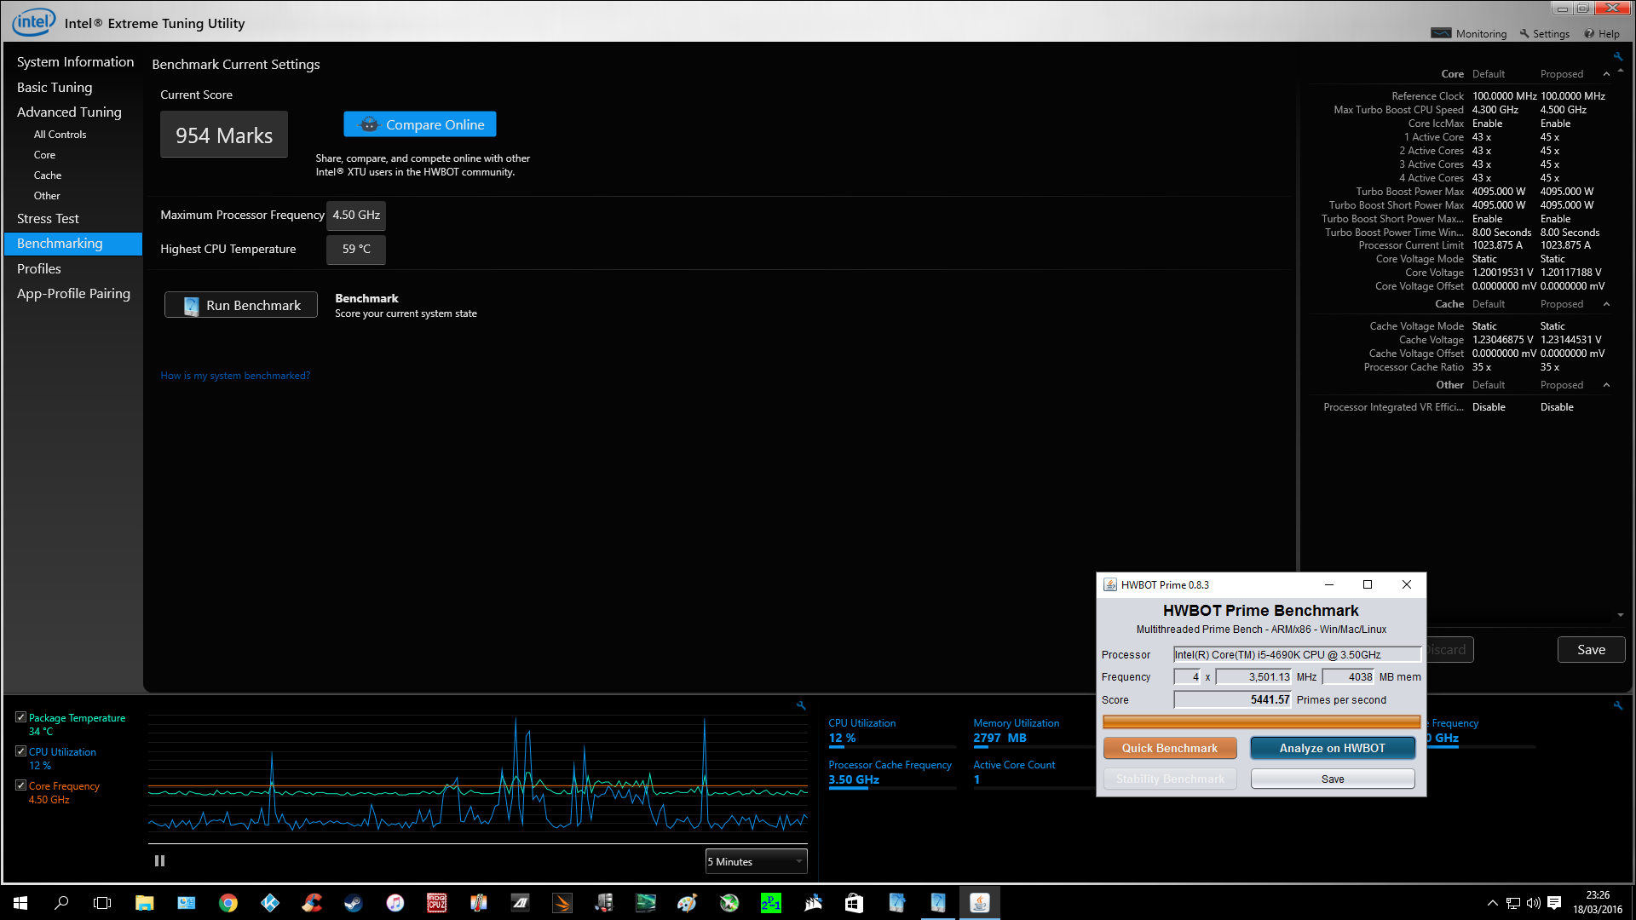This screenshot has height=920, width=1636.
Task: Open taskbar Search
Action: point(61,903)
